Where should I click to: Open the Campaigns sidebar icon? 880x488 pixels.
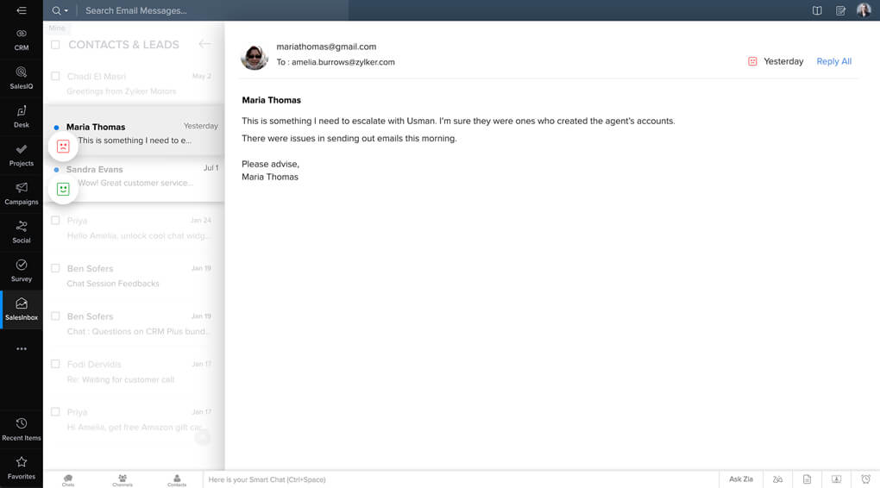pos(22,193)
